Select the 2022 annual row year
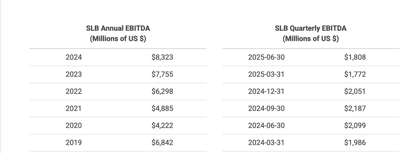Screen dimensions: 403x153 (74, 91)
